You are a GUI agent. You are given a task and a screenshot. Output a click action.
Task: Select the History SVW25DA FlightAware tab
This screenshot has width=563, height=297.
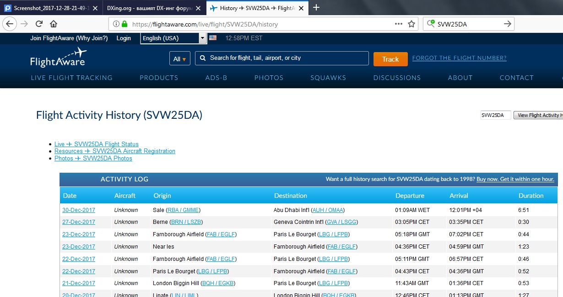(x=257, y=8)
